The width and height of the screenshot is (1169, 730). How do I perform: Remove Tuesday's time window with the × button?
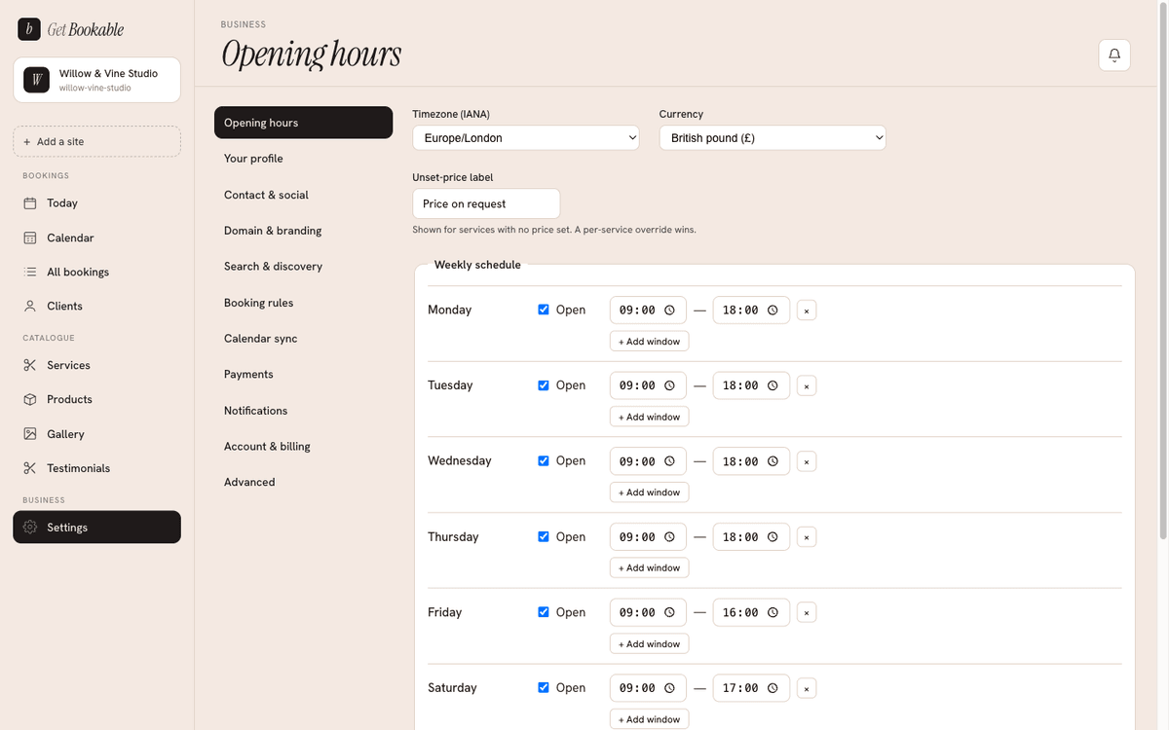pos(807,385)
